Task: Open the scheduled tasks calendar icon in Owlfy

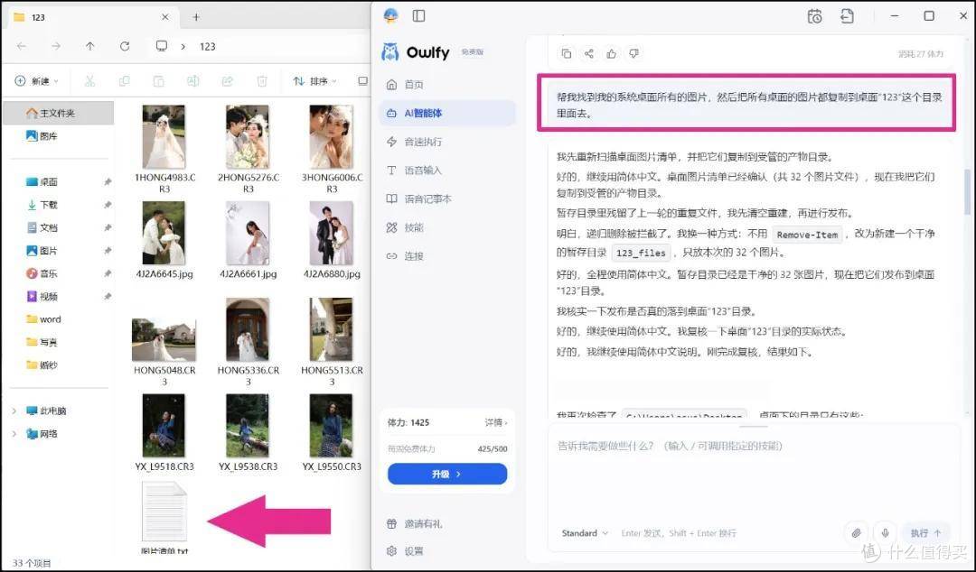Action: (x=814, y=16)
